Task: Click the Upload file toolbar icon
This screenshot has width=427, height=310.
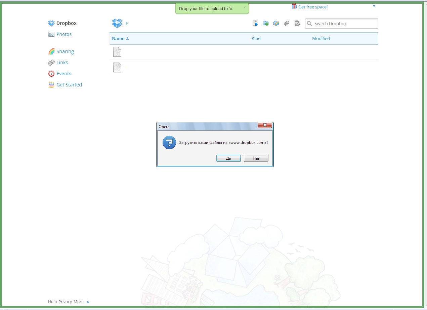Action: click(x=255, y=24)
